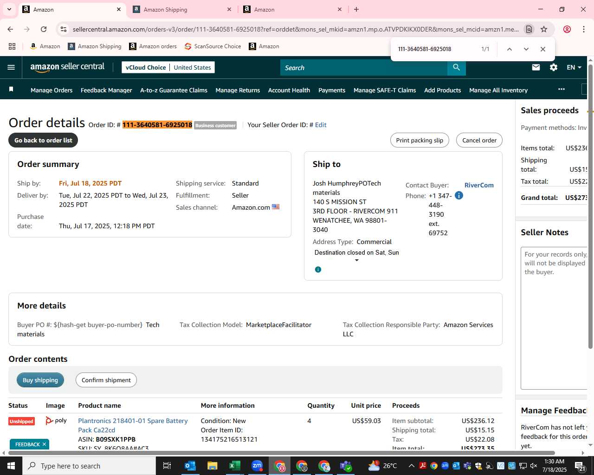594x475 pixels.
Task: Click Go back to order list
Action: (43, 140)
